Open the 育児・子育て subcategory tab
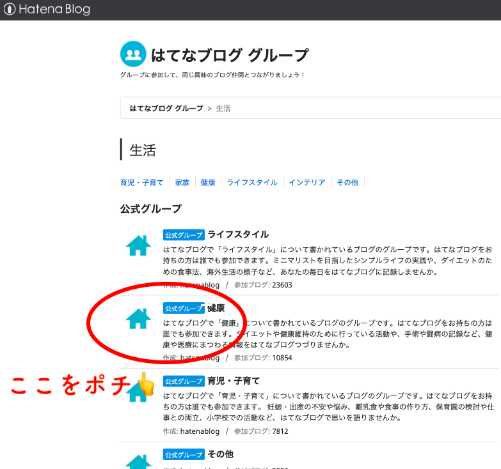The height and width of the screenshot is (469, 501). [x=141, y=183]
